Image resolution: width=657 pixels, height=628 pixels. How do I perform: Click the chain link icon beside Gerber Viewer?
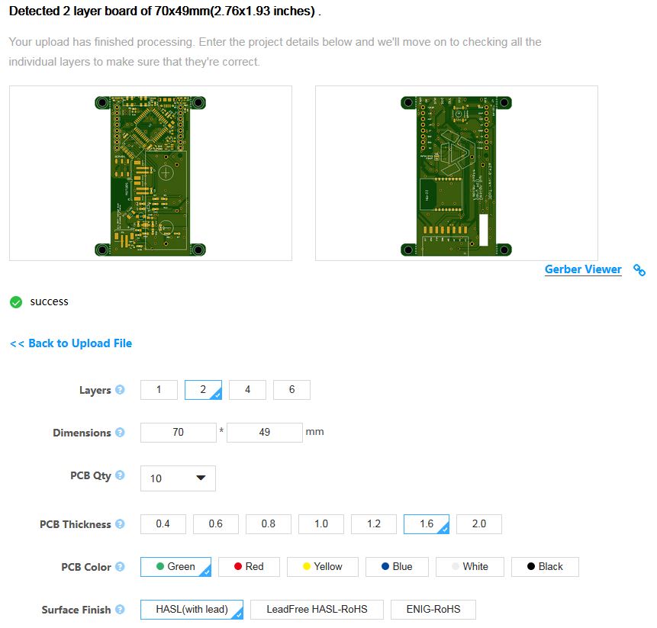[639, 270]
